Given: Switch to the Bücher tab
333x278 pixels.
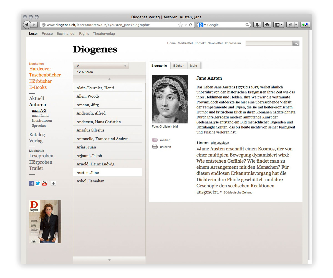Looking at the screenshot, I should click(x=178, y=66).
